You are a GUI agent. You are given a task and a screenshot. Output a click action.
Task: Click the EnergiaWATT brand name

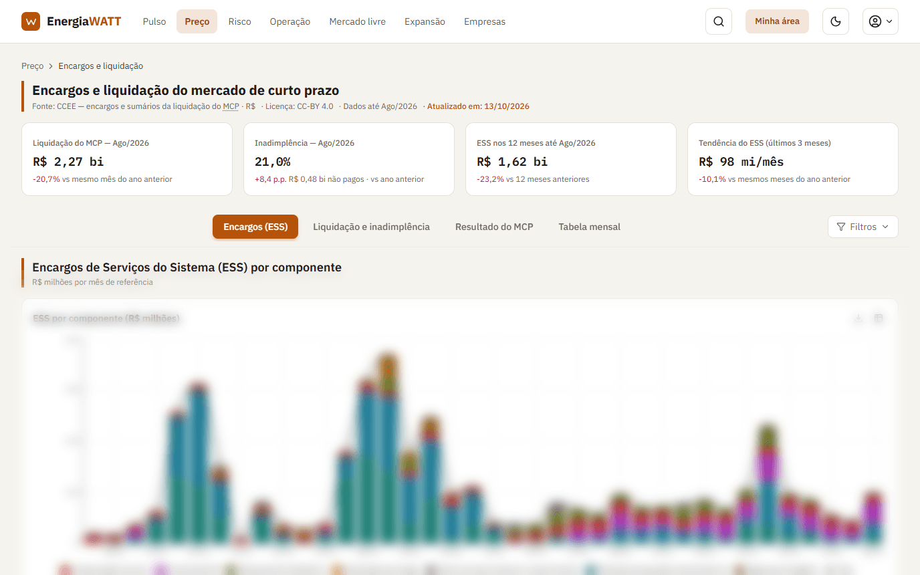[x=84, y=21]
